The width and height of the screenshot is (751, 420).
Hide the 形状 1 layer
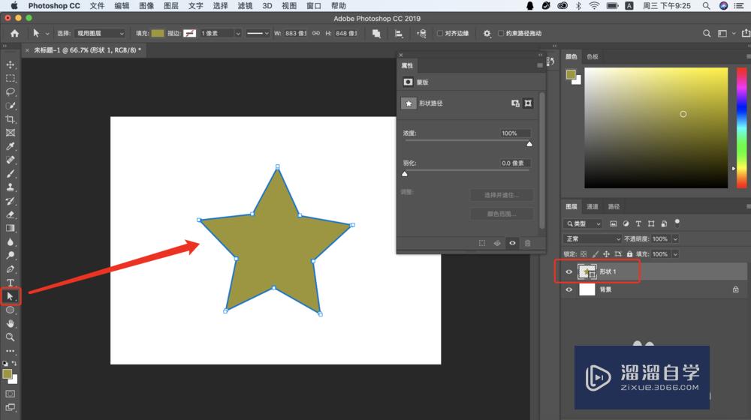[569, 271]
